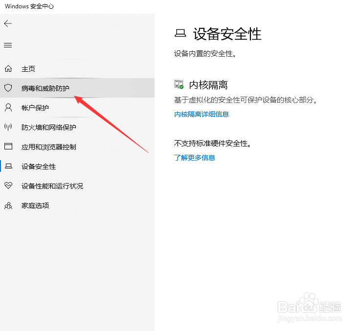Screen dimensions: 362x331
Task: Open 内核隔离详细信息 link
Action: click(x=202, y=114)
